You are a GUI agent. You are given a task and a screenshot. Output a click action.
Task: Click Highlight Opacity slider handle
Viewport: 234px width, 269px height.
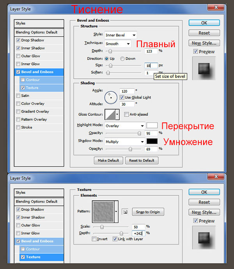(x=139, y=133)
